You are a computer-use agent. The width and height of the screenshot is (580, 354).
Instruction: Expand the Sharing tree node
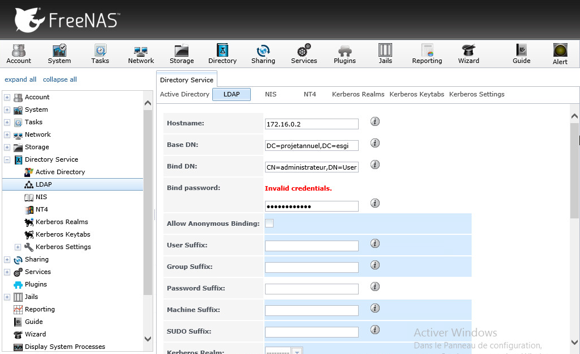pyautogui.click(x=7, y=260)
